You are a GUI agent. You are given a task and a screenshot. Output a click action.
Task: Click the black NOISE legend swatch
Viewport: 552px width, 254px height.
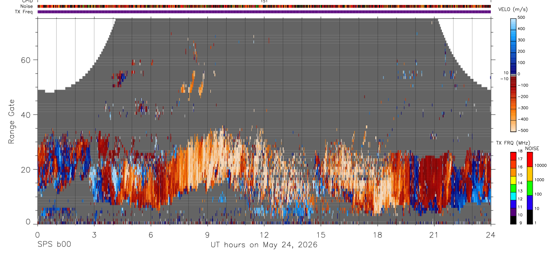point(529,216)
